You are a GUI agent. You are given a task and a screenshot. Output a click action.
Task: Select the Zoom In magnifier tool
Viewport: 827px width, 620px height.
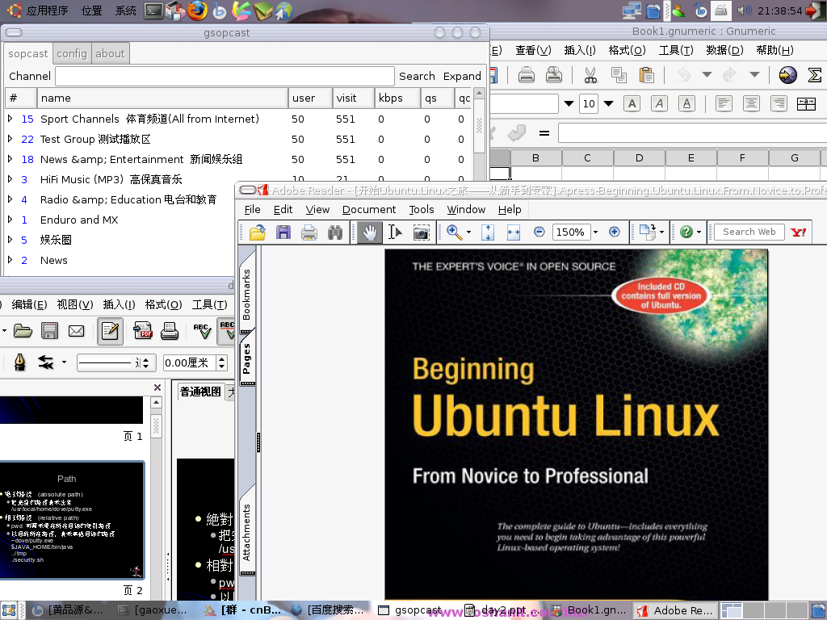point(454,232)
